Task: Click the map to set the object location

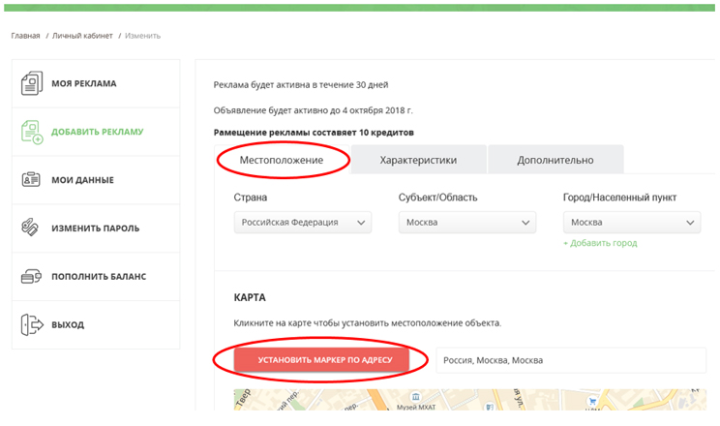Action: [x=503, y=407]
